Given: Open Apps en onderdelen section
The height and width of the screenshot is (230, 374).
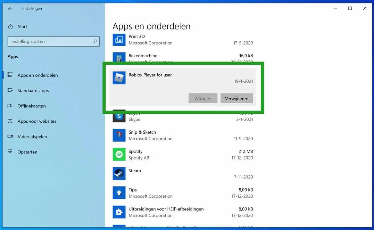Looking at the screenshot, I should point(38,75).
